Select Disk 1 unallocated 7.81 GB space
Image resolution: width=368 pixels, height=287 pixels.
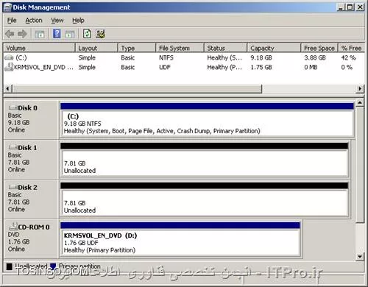(x=205, y=160)
